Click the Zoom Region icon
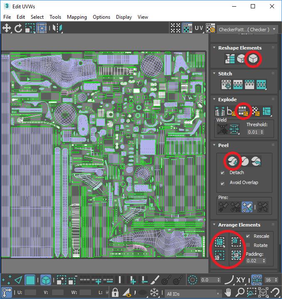282x299 pixels. point(252,292)
